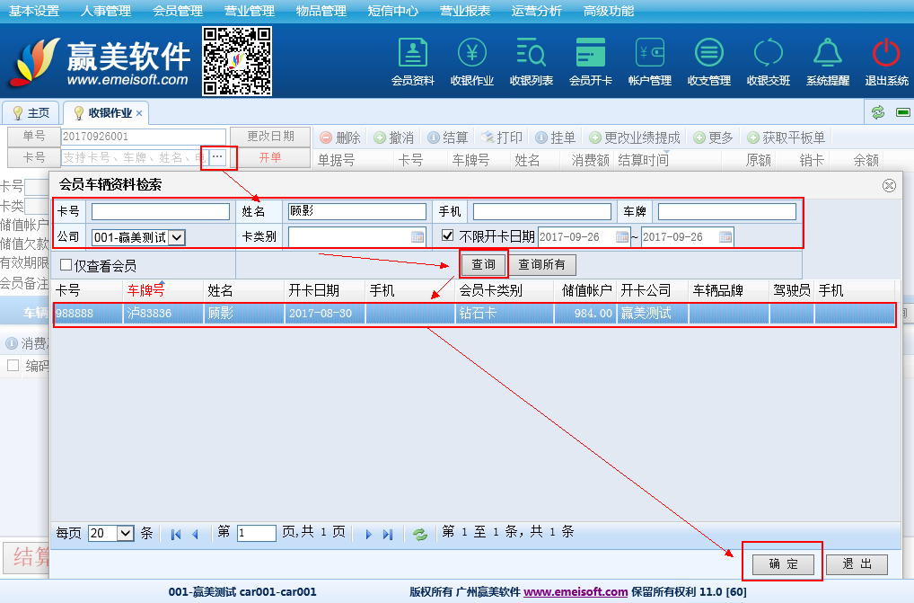
Task: Open the 营业报表 menu
Action: (464, 12)
